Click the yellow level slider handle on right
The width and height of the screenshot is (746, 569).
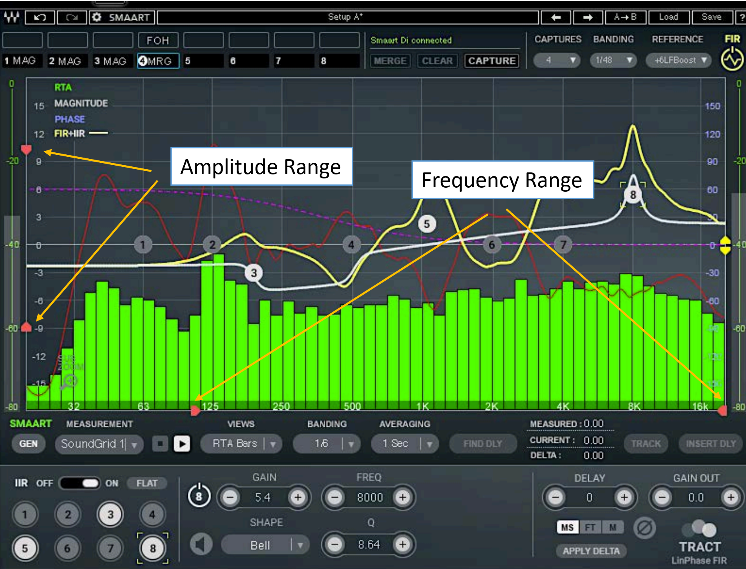point(725,245)
